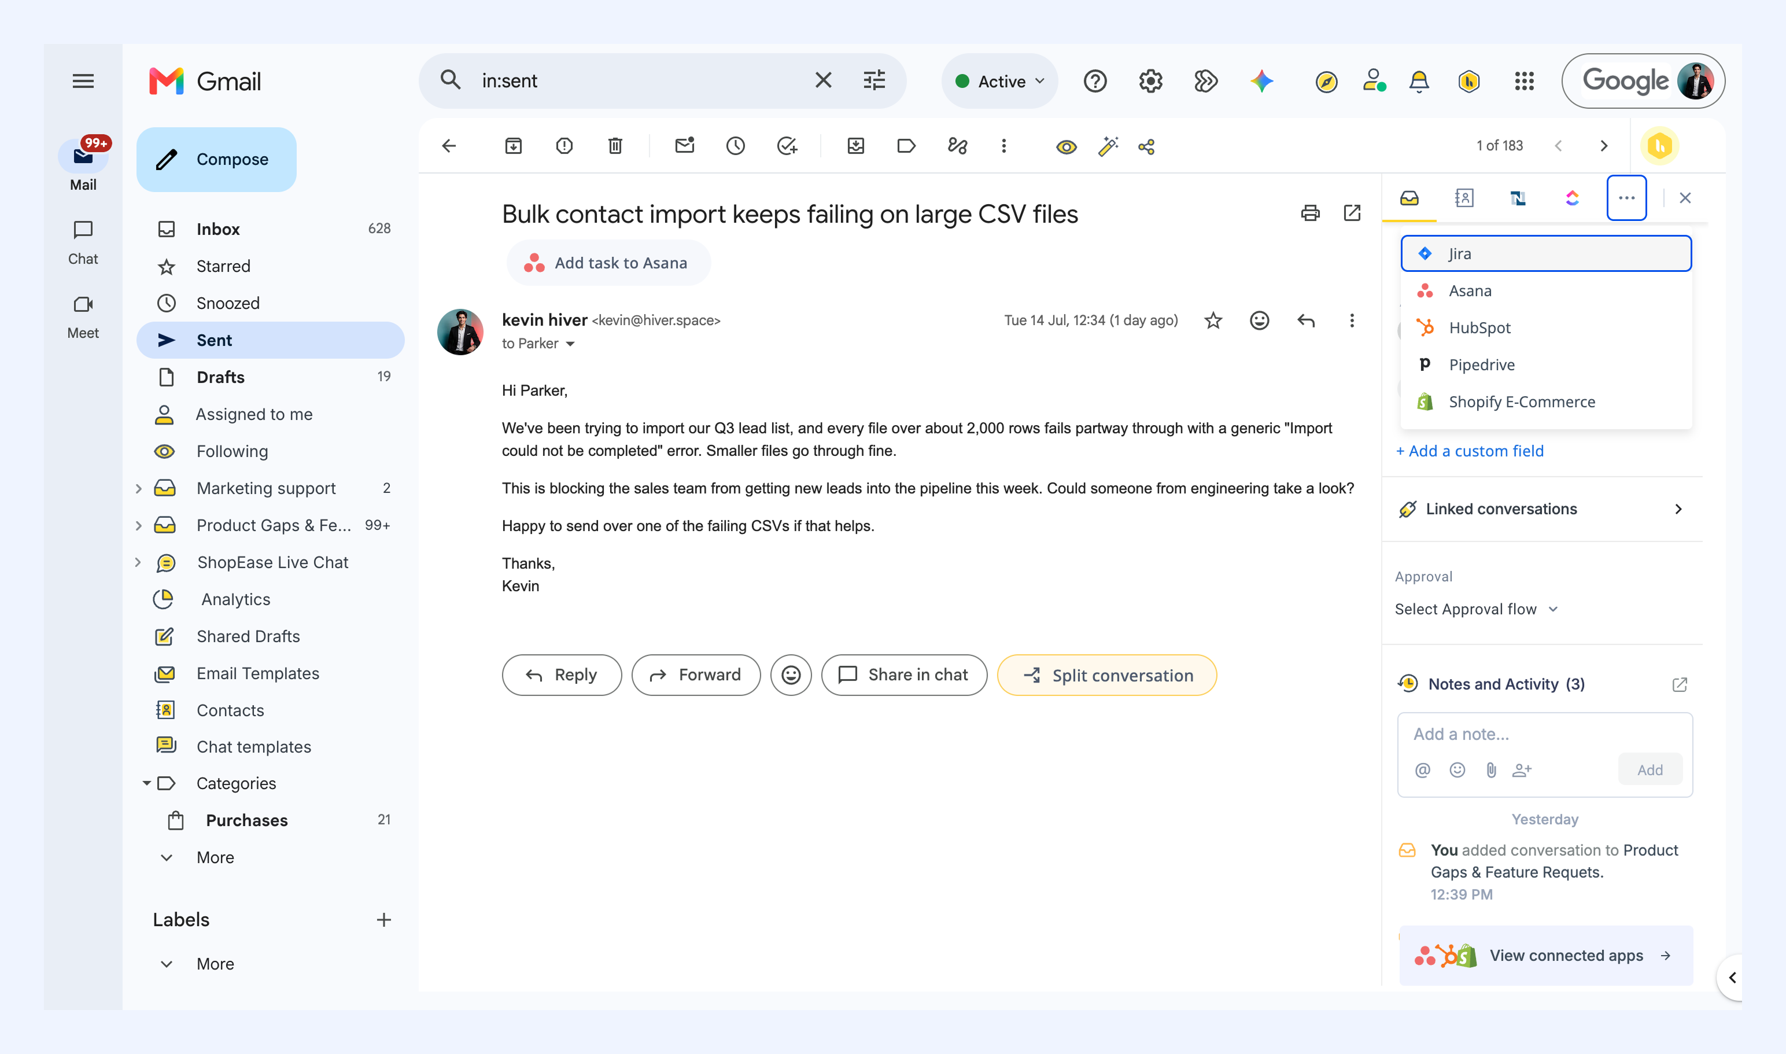Clear the search query with X
This screenshot has height=1054, width=1786.
pos(823,80)
